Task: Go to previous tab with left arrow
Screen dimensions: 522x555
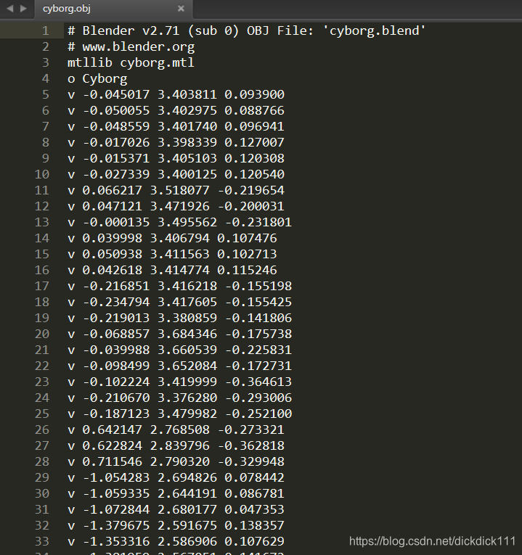Action: 10,8
